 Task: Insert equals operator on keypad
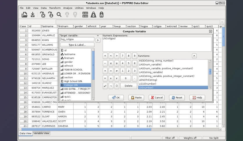click(x=111, y=71)
